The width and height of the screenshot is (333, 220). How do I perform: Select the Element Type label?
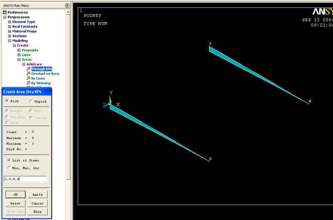point(24,22)
